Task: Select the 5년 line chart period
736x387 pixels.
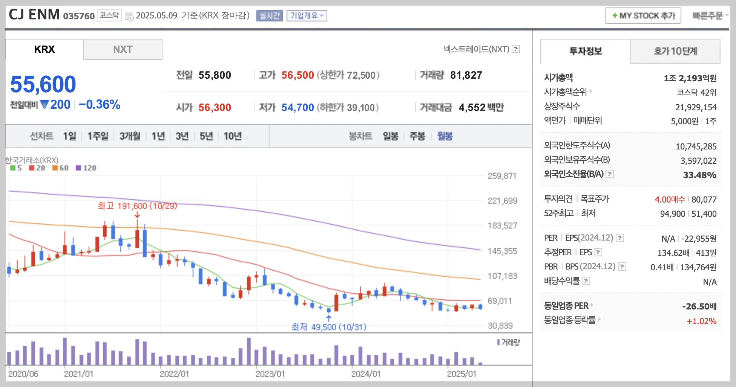Action: [206, 136]
